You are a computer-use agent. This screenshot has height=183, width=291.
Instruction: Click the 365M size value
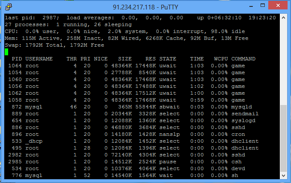pyautogui.click(x=125, y=107)
